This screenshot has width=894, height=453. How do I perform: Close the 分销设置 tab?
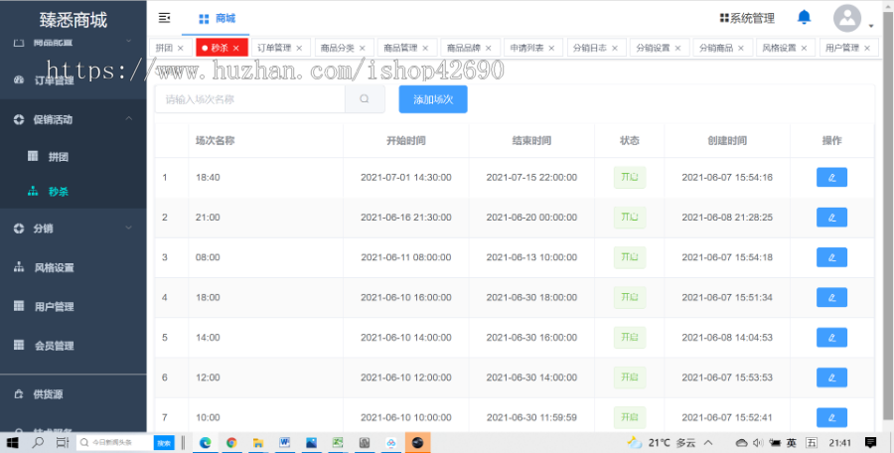pos(677,48)
